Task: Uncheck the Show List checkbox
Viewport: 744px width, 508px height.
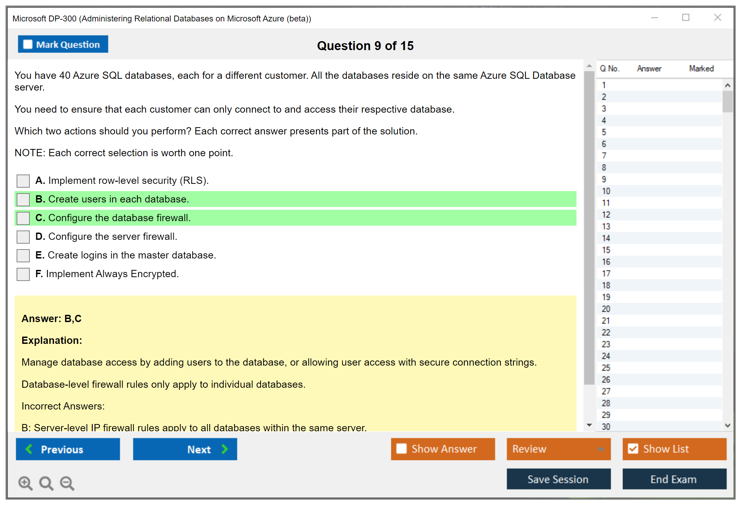Action: click(x=633, y=449)
